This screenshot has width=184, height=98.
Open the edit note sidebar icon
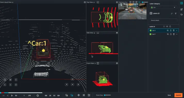coord(181,9)
